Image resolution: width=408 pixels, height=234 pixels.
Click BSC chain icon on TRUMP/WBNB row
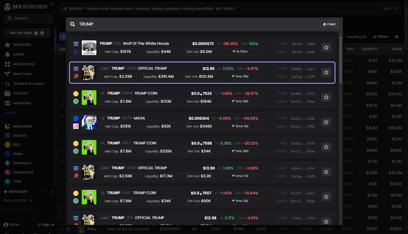pos(76,94)
